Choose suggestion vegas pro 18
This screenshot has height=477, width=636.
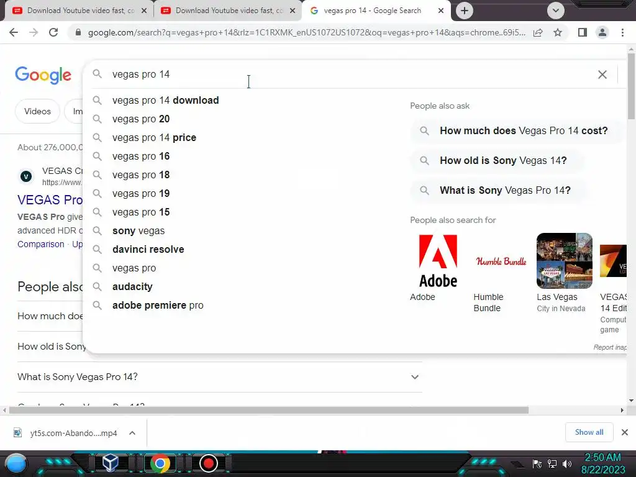[141, 175]
